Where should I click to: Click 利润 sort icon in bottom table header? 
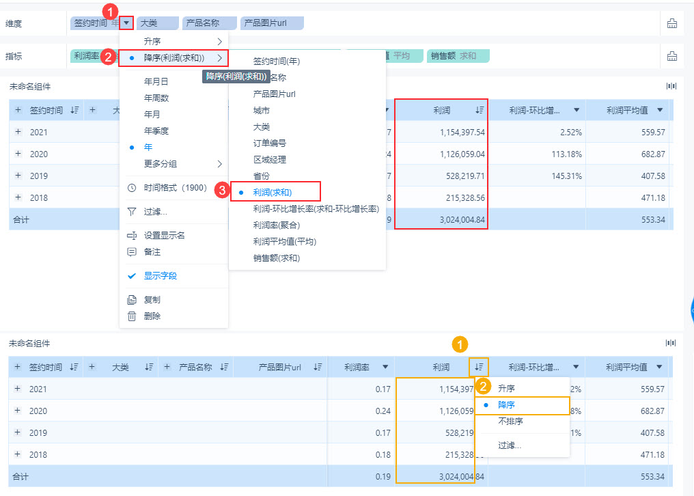tap(479, 367)
